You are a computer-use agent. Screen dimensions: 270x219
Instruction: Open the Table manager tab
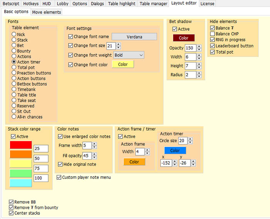pos(153,3)
